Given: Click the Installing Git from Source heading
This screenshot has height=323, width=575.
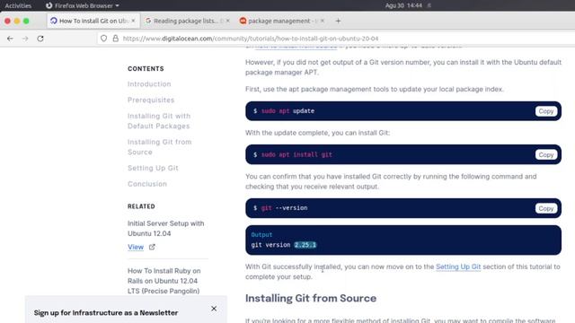Looking at the screenshot, I should (x=311, y=298).
